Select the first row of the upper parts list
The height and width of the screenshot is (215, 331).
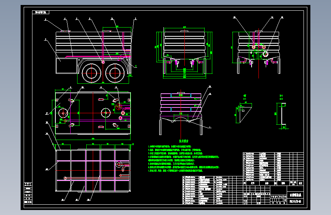[x=273, y=154]
